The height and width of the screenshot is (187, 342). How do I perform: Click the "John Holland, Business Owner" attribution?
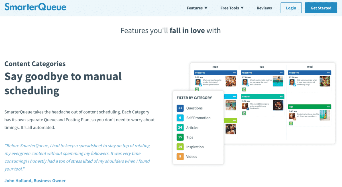pyautogui.click(x=35, y=180)
